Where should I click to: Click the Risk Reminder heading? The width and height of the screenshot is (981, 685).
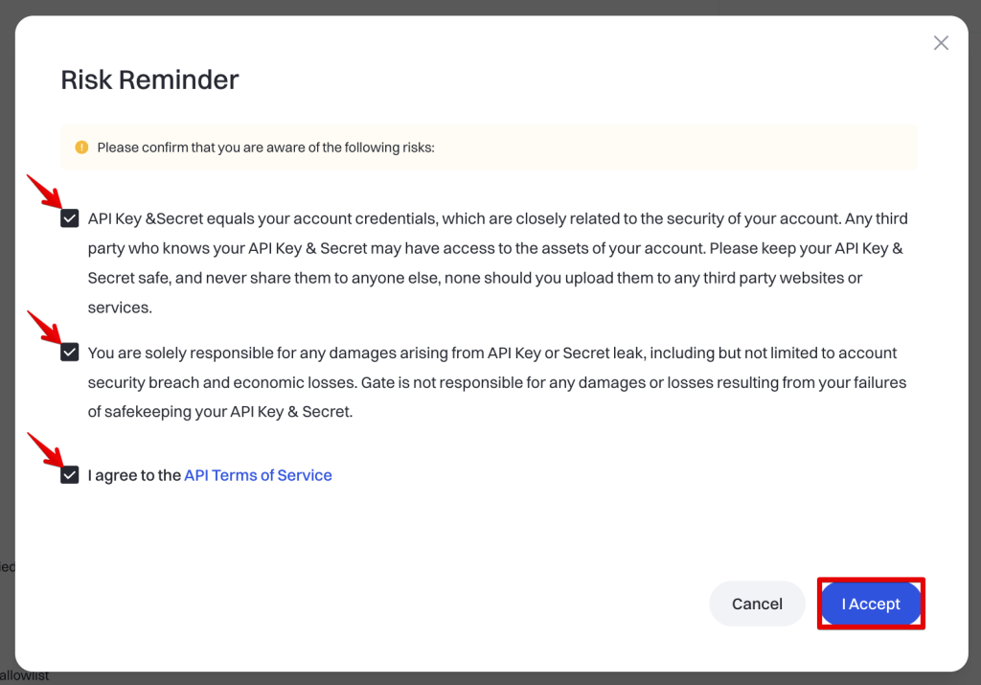click(x=149, y=80)
